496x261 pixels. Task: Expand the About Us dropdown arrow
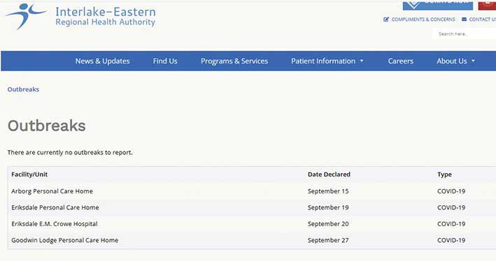(x=473, y=61)
